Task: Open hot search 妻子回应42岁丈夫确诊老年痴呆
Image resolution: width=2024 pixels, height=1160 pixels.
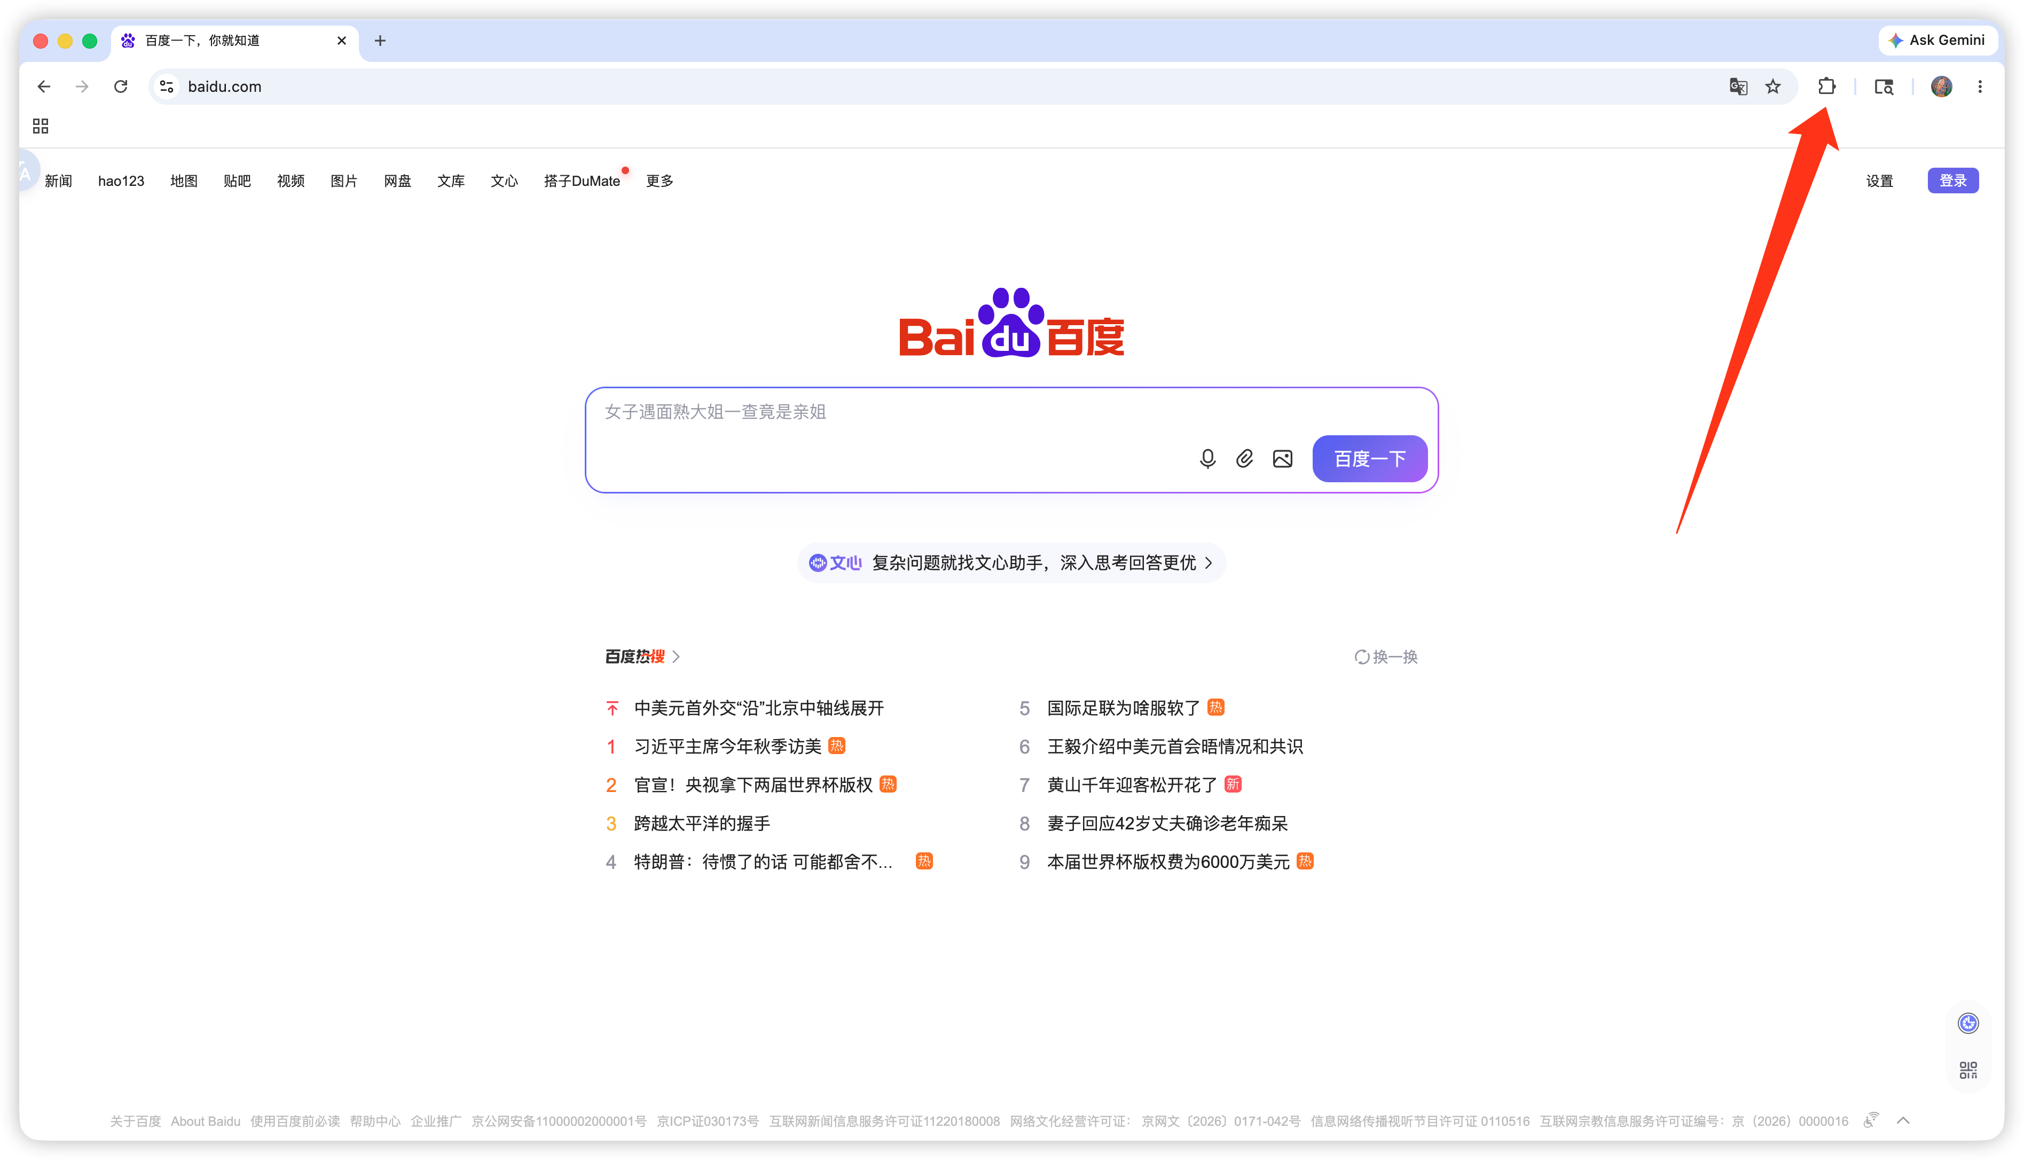Action: (1167, 823)
